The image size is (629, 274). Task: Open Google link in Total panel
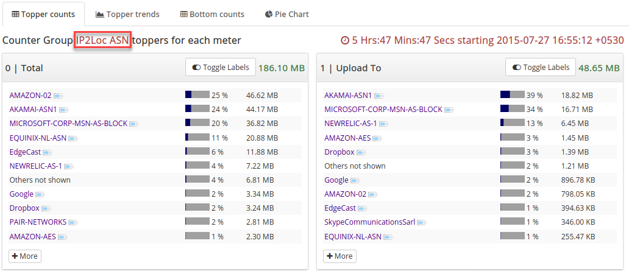21,194
